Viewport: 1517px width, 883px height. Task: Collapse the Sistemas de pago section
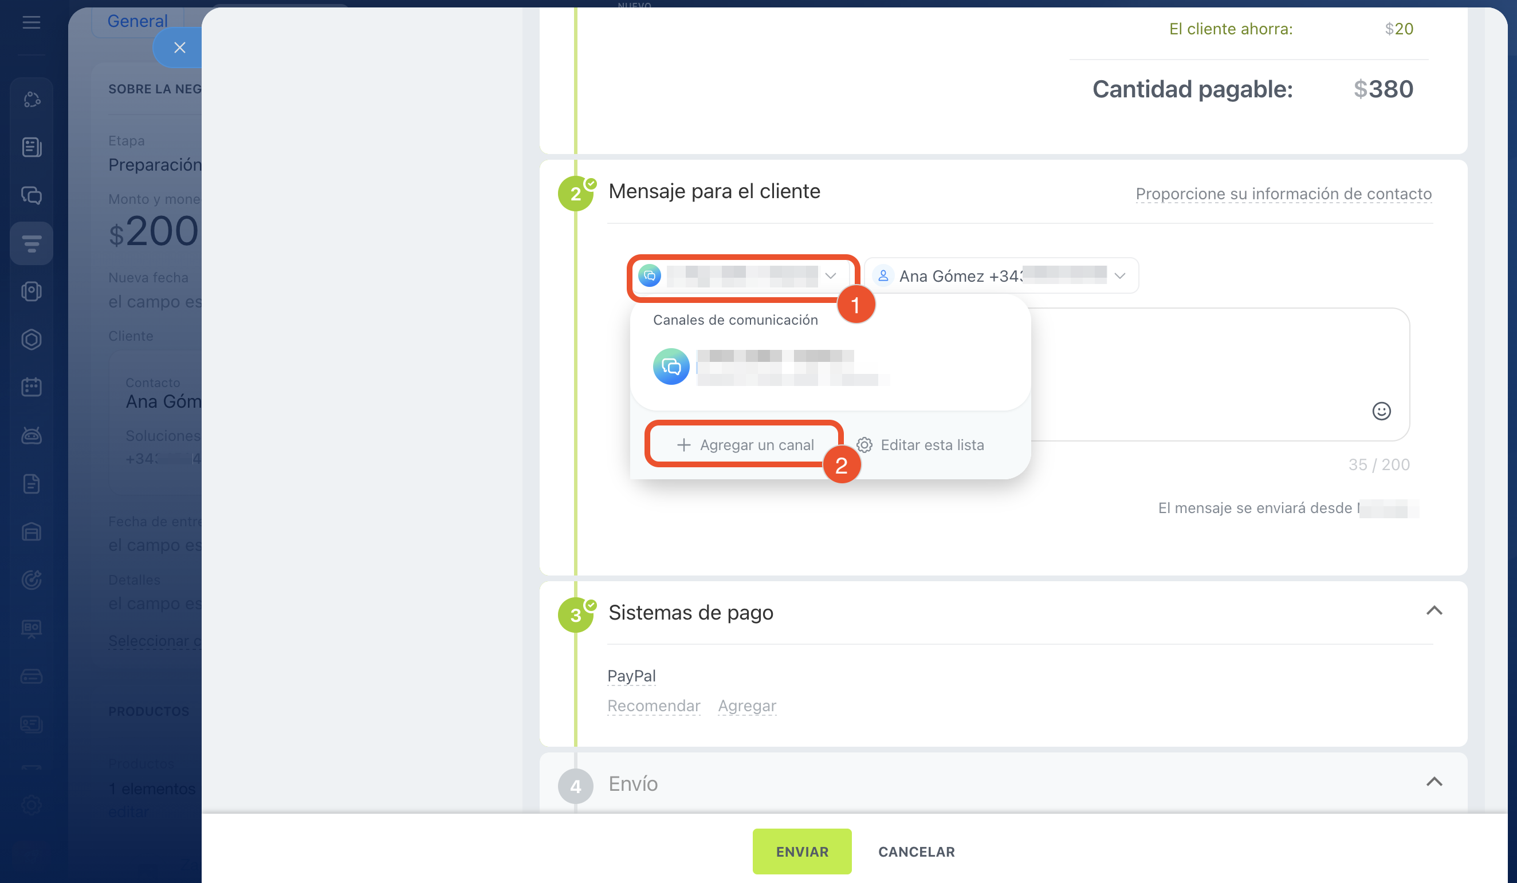(x=1434, y=611)
